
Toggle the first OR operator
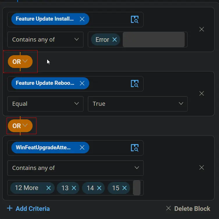click(x=20, y=62)
